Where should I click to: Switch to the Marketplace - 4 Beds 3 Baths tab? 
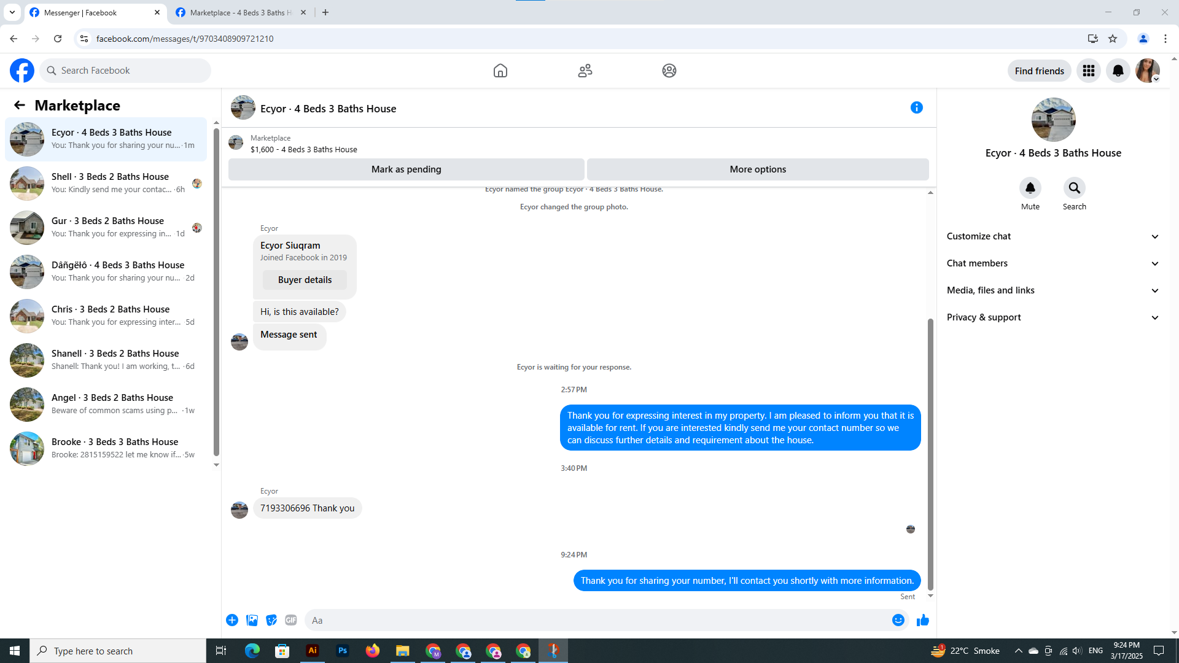(241, 12)
